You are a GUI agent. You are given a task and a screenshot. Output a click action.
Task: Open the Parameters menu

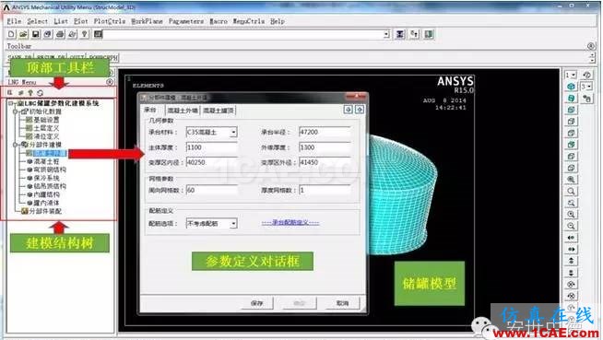[186, 21]
